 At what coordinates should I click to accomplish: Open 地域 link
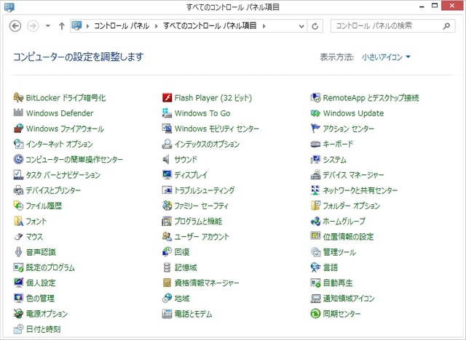pyautogui.click(x=182, y=298)
